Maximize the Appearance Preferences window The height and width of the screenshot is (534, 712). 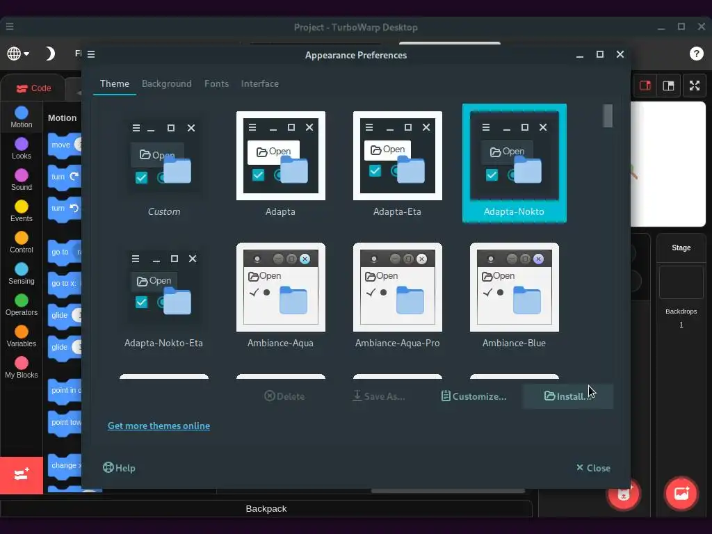point(600,54)
